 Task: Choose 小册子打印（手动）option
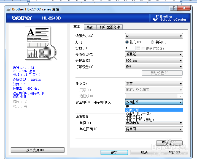[x=154, y=120]
